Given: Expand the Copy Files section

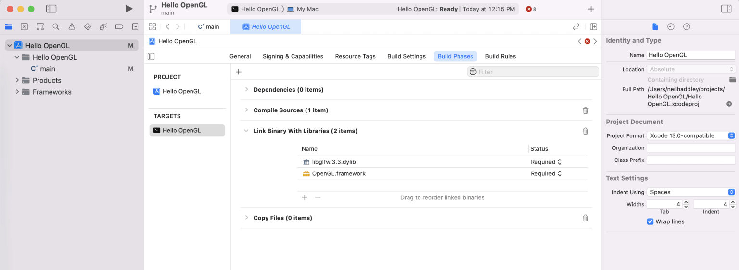Looking at the screenshot, I should point(246,218).
